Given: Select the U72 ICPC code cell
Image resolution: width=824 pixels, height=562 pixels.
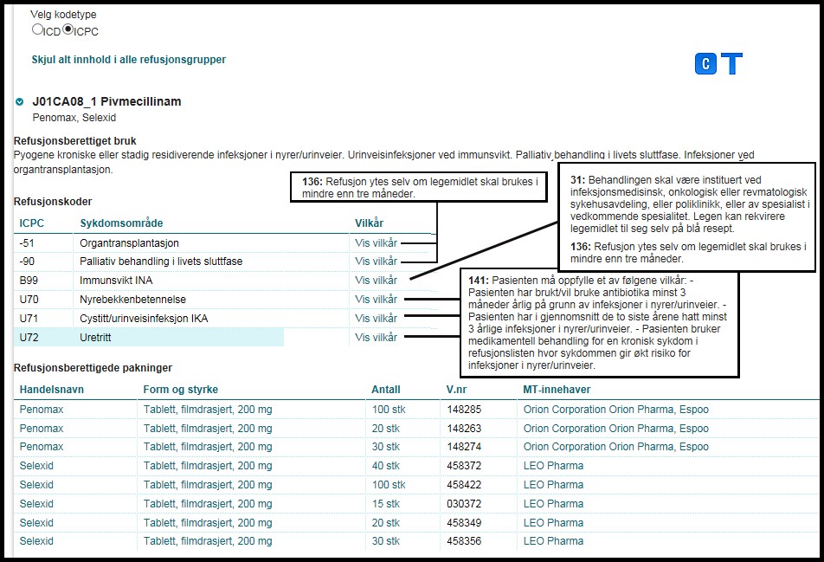Looking at the screenshot, I should [x=29, y=338].
